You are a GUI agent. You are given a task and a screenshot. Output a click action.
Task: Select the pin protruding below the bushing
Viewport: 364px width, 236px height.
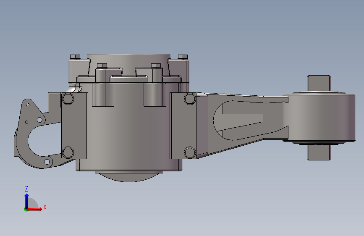pyautogui.click(x=319, y=152)
